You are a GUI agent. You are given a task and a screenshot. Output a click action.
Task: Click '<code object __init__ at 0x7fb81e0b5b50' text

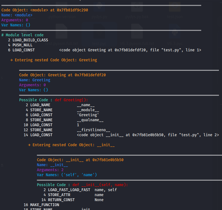coord(121,135)
